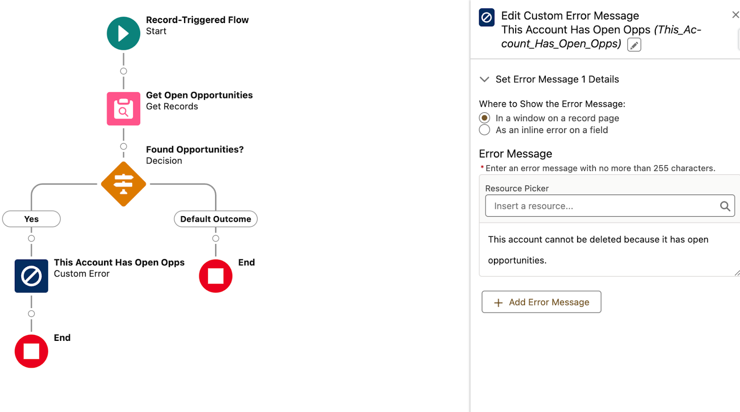Choose 'In a window on a record page'

point(485,118)
